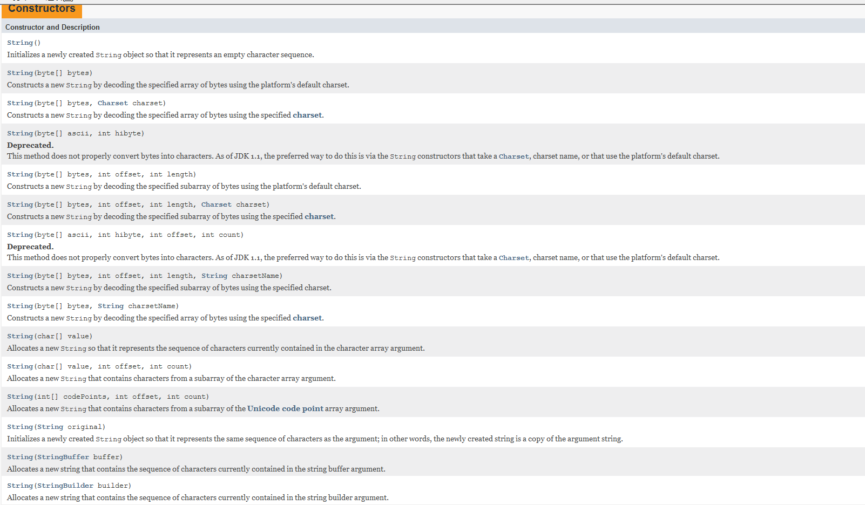Click bold charset link in subarray description

point(319,216)
